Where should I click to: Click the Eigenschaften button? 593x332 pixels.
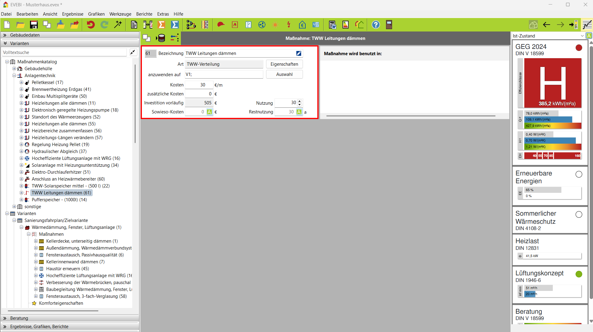click(x=284, y=64)
